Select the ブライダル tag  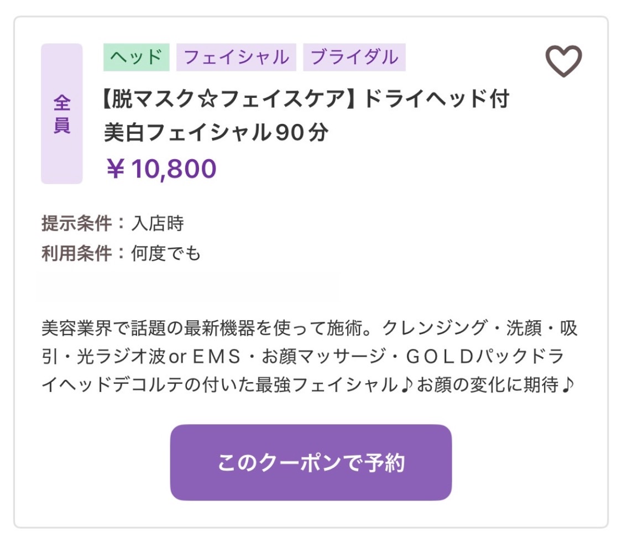pos(354,57)
